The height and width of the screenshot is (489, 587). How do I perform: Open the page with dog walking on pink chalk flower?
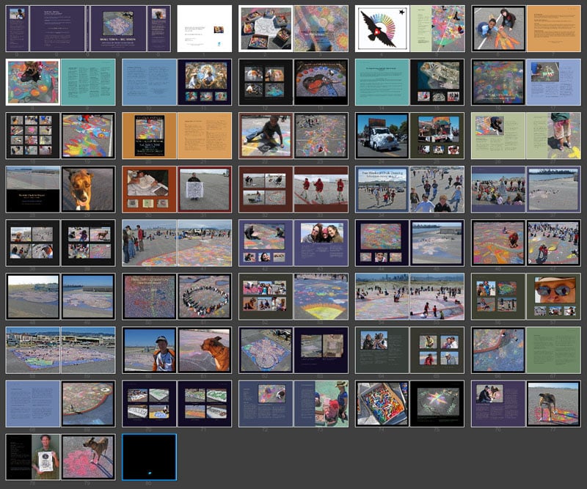click(x=88, y=457)
